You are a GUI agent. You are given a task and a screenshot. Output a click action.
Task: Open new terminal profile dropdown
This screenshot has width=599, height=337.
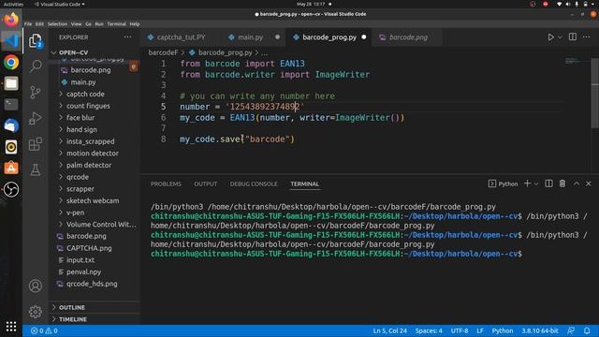(536, 184)
